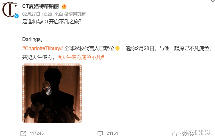This screenshot has width=215, height=139.
Task: Click the repost count 117245
Action: point(37,133)
